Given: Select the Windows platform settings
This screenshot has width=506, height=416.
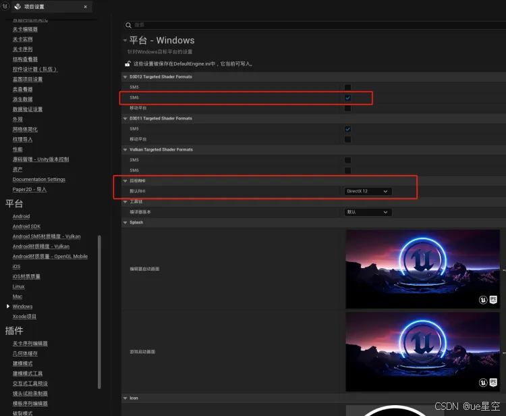Looking at the screenshot, I should pyautogui.click(x=22, y=307).
